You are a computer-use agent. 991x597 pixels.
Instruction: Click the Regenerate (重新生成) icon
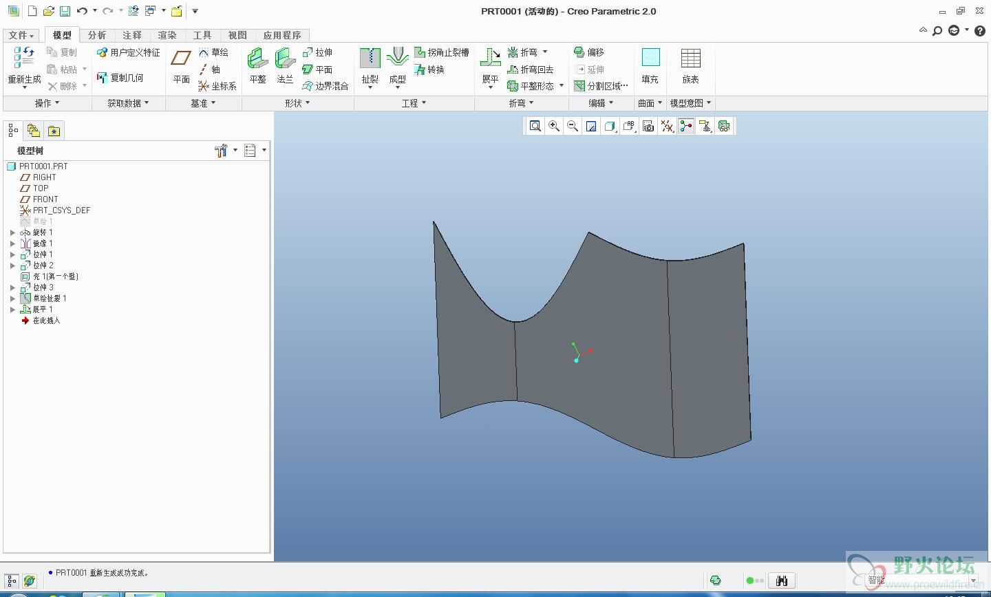pyautogui.click(x=24, y=56)
